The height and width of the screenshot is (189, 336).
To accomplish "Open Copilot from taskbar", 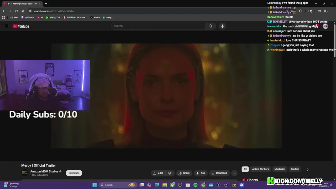I will click(x=149, y=185).
